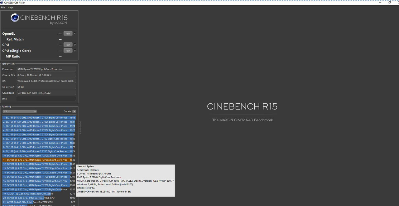The height and width of the screenshot is (206, 399).
Task: Toggle the OpenGL test checkmark
Action: click(75, 33)
